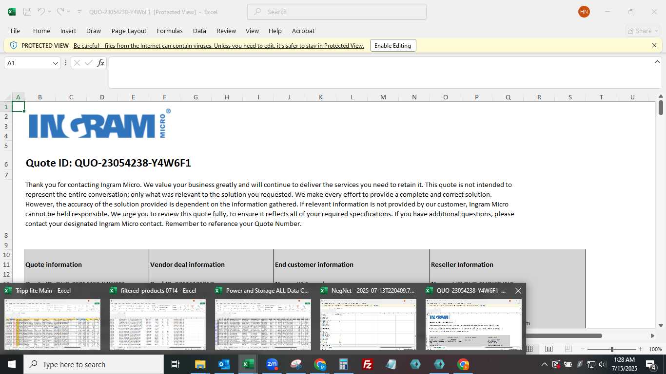Open the Acrobat tab

pos(303,31)
